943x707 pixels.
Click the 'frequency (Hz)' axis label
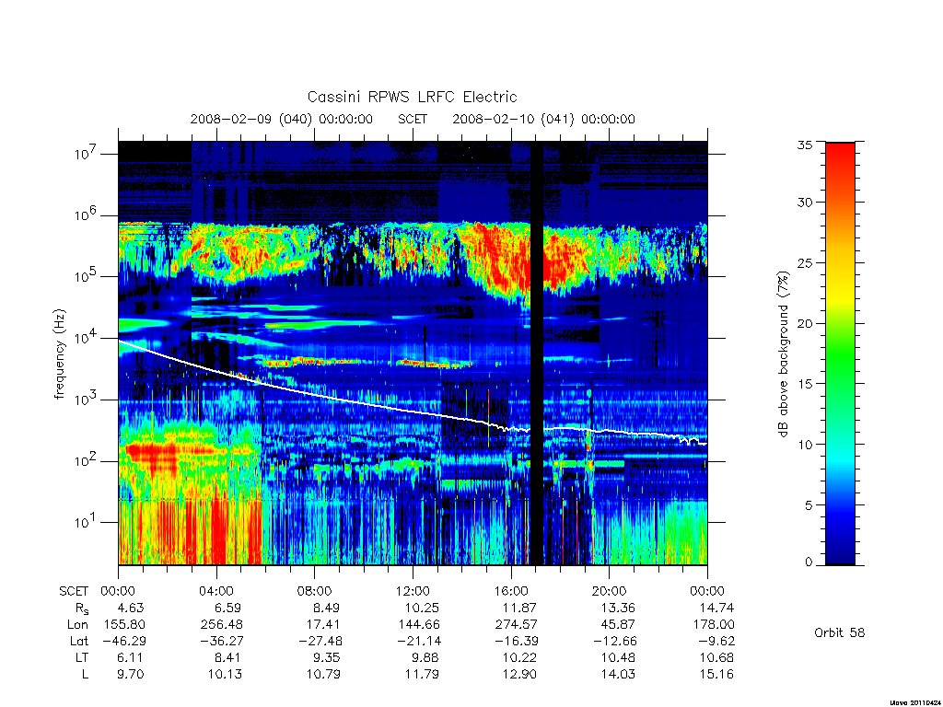59,354
